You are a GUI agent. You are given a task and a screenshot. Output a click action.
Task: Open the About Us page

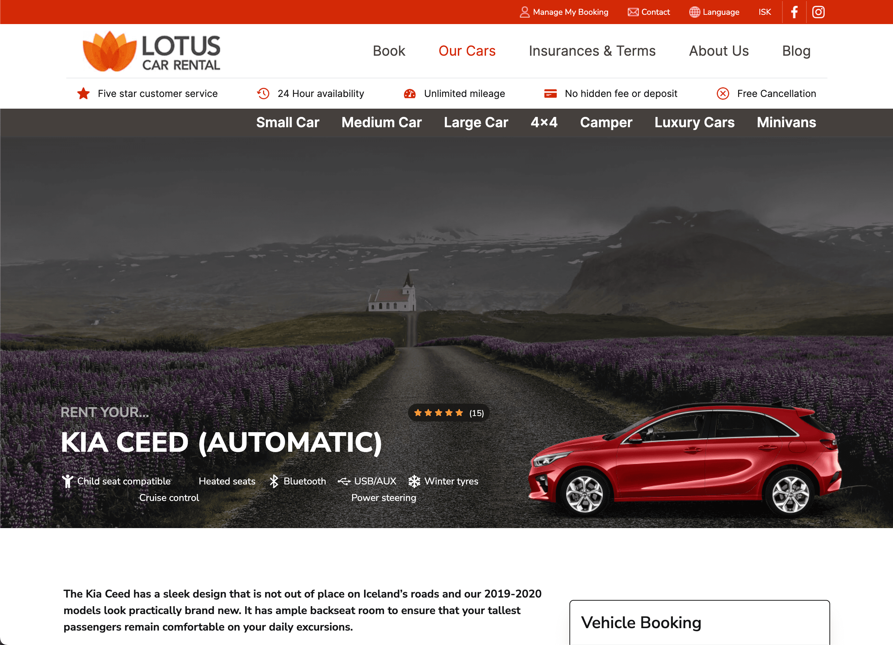pos(719,51)
